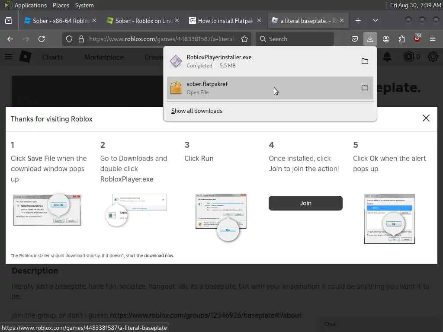Open the Roblox sidebar hamburger menu

[x=9, y=57]
